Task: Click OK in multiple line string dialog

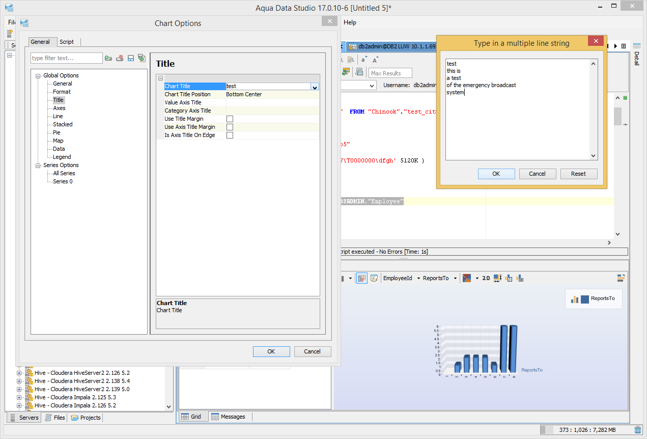Action: 496,174
